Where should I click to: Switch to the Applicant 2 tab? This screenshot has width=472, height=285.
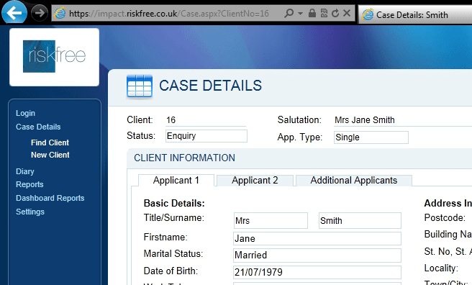click(x=255, y=180)
